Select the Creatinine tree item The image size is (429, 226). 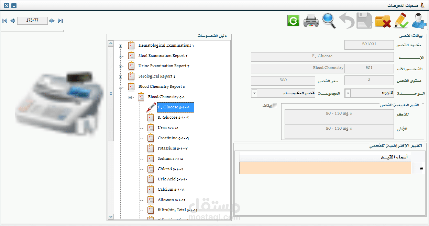tap(173, 138)
